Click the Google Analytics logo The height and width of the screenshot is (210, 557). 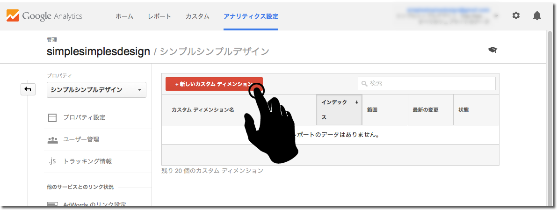[44, 16]
